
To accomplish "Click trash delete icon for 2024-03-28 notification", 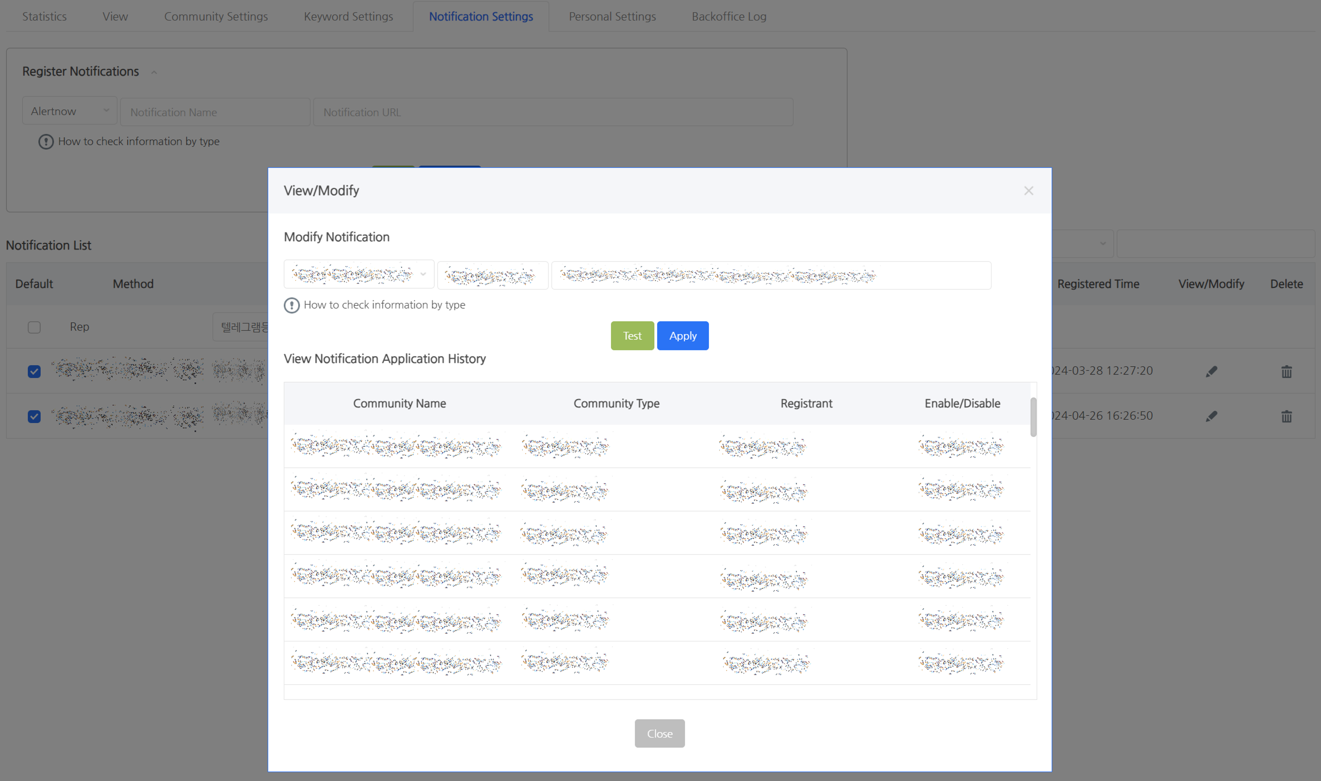I will pyautogui.click(x=1286, y=371).
